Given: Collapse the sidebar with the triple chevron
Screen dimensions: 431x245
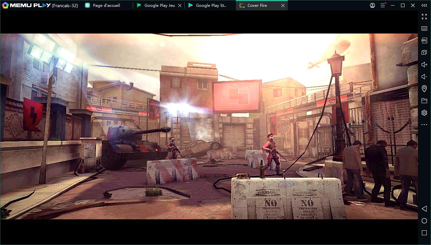Looking at the screenshot, I should pos(424,6).
